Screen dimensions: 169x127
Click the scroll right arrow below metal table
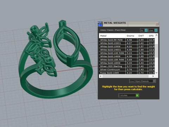153,76
